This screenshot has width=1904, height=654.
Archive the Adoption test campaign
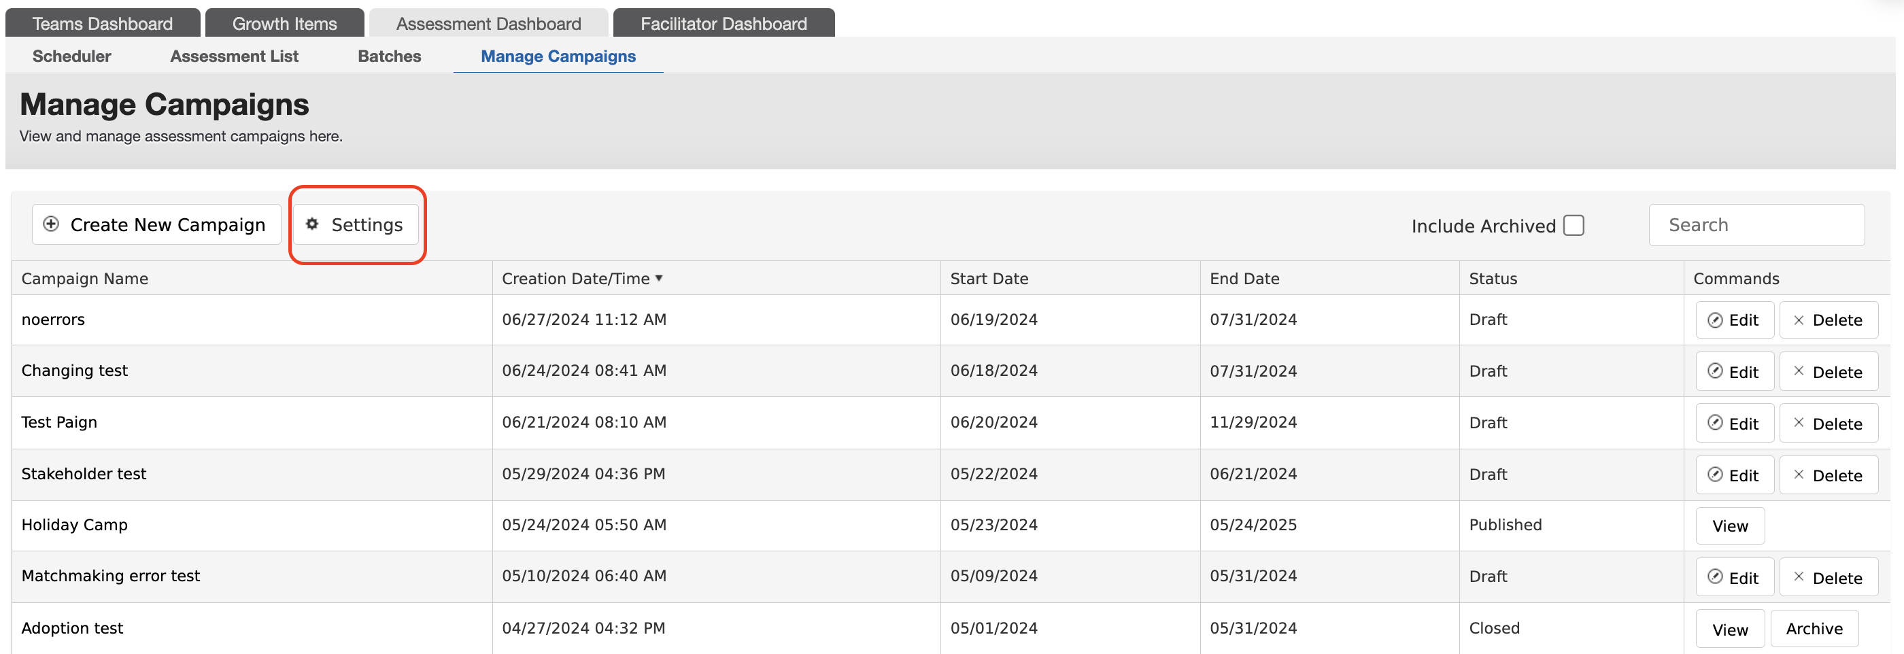pos(1814,629)
